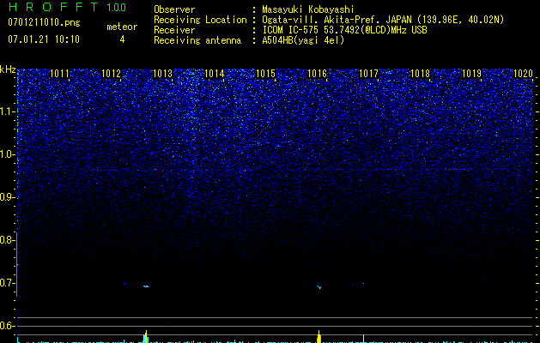Click the 1.0 kHz frequency label
The height and width of the screenshot is (343, 540).
pos(7,154)
